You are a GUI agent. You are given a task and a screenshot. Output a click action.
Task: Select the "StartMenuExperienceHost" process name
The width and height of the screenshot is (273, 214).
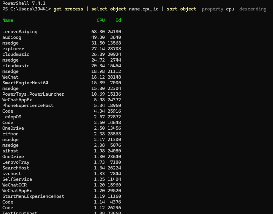(x=34, y=196)
